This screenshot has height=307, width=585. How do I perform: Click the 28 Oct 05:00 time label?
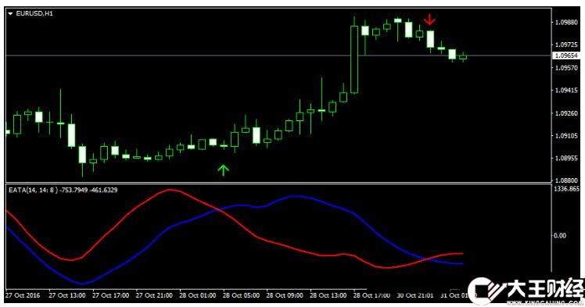(241, 295)
